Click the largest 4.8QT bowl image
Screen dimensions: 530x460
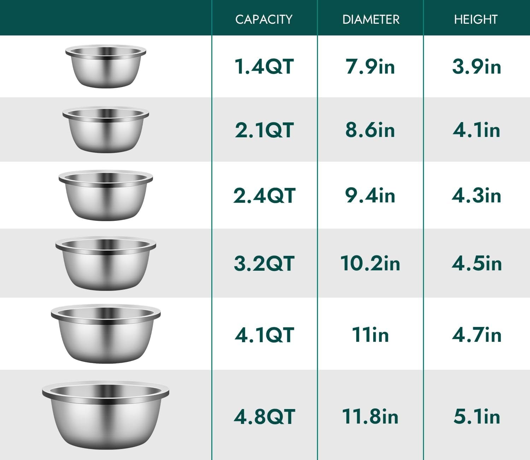click(x=106, y=415)
